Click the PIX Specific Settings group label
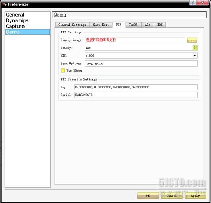This screenshot has height=203, width=211. 79,79
